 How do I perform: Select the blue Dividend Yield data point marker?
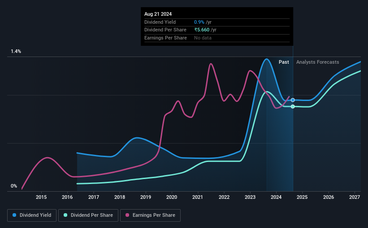pyautogui.click(x=293, y=100)
